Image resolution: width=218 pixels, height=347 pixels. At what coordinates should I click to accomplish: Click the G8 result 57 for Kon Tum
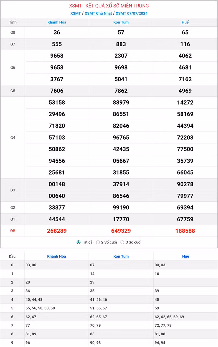pos(121,33)
